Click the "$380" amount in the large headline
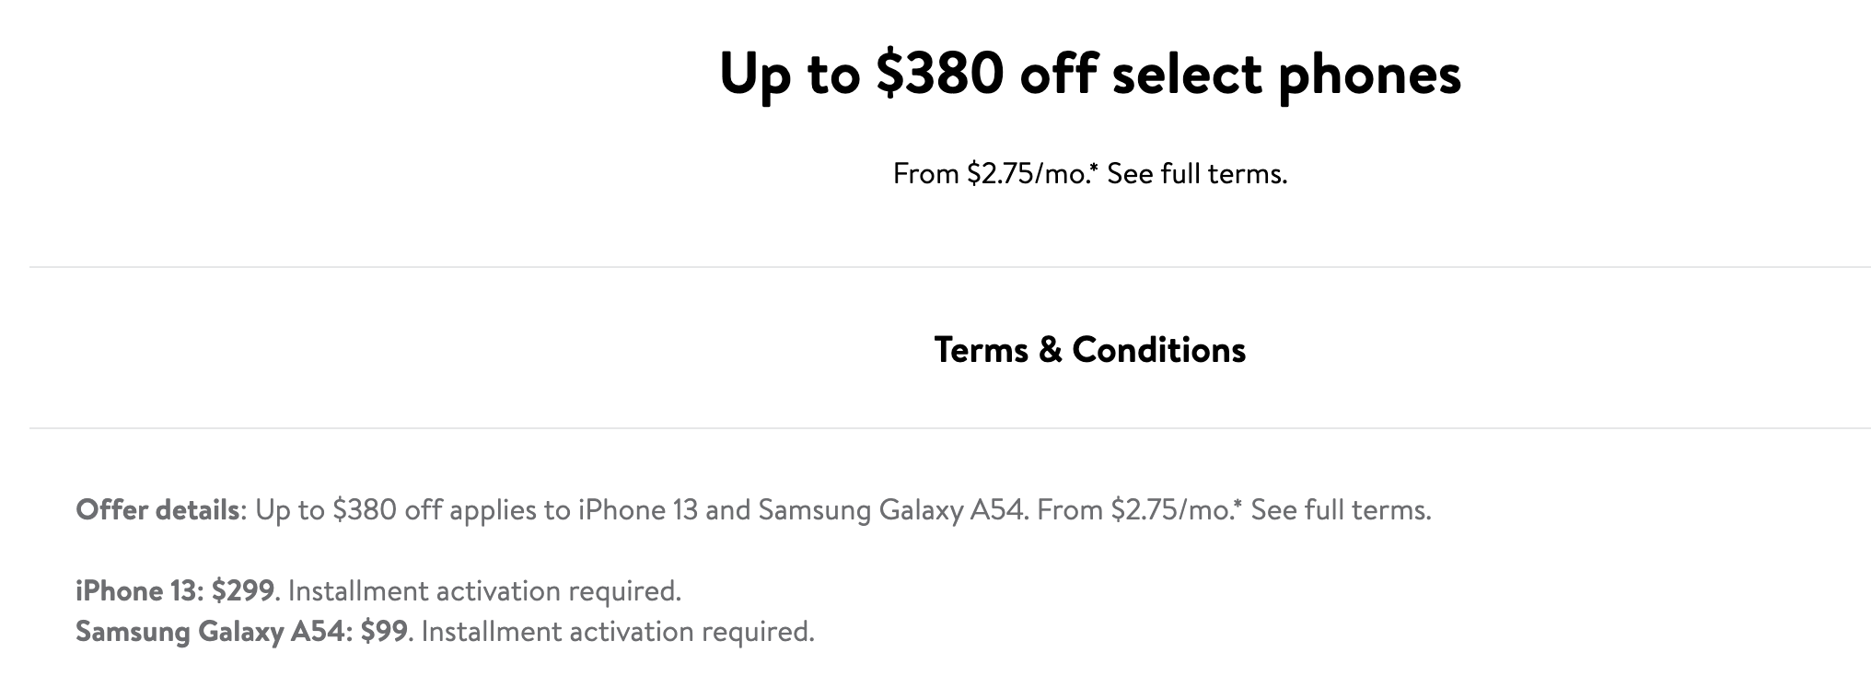1871x676 pixels. tap(939, 74)
